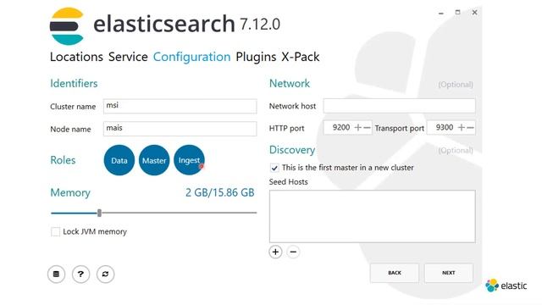Toggle the Ingest role

tap(189, 160)
